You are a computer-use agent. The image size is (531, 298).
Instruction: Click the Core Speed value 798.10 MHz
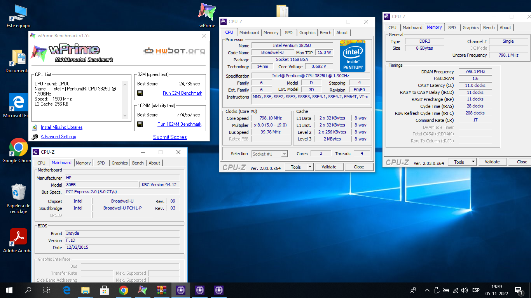(x=271, y=118)
